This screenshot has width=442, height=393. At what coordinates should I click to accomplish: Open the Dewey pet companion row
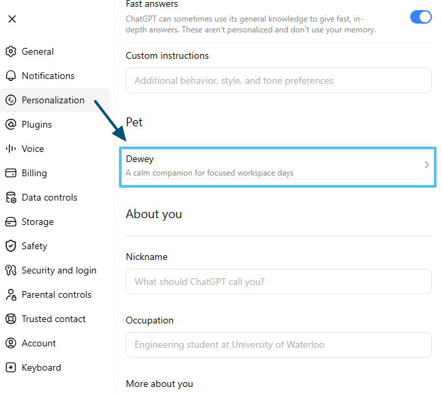click(278, 167)
